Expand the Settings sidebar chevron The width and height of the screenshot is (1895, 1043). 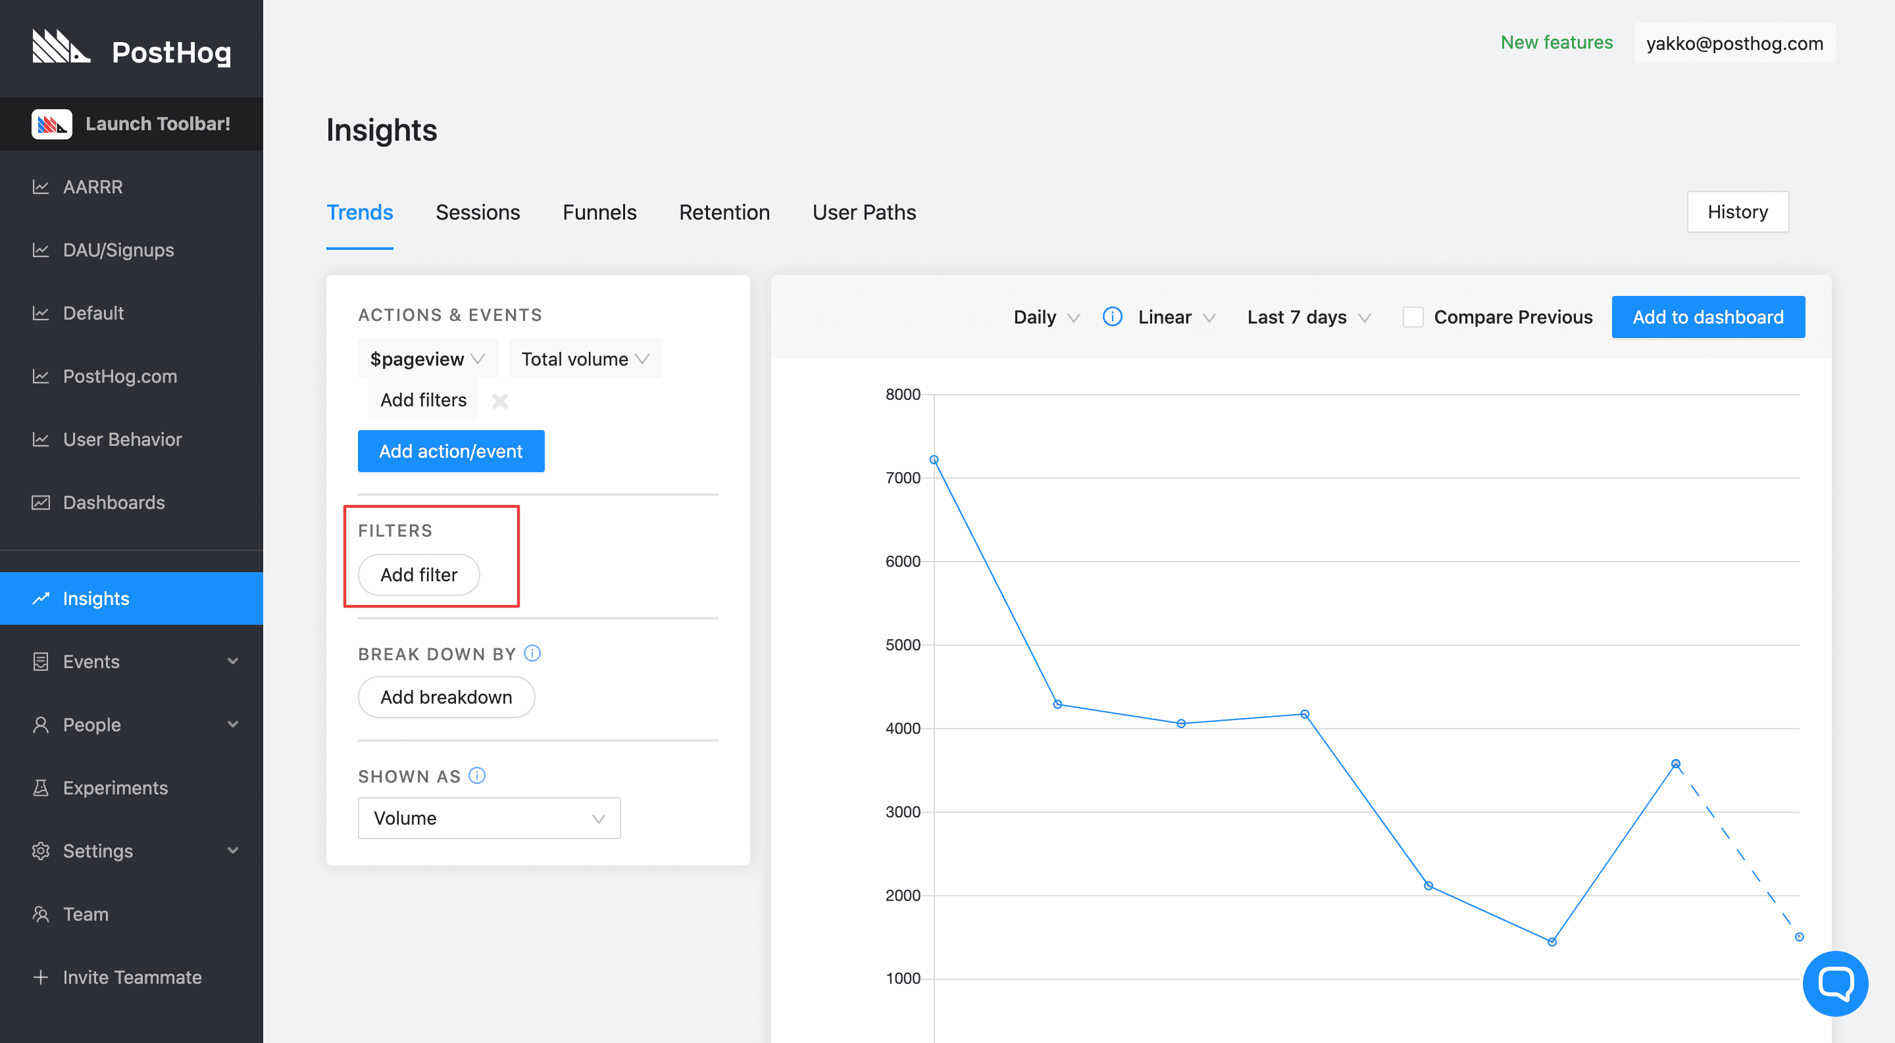pos(233,851)
